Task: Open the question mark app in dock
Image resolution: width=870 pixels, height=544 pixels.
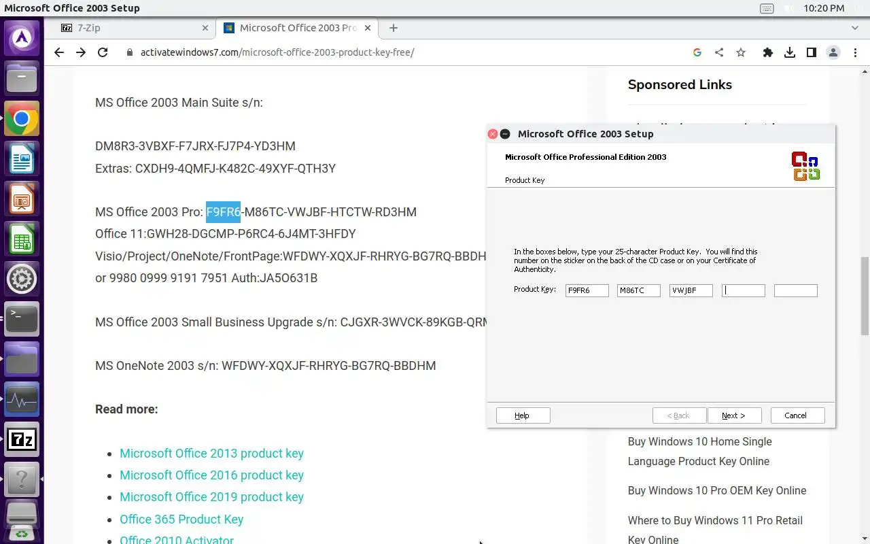Action: 22,480
